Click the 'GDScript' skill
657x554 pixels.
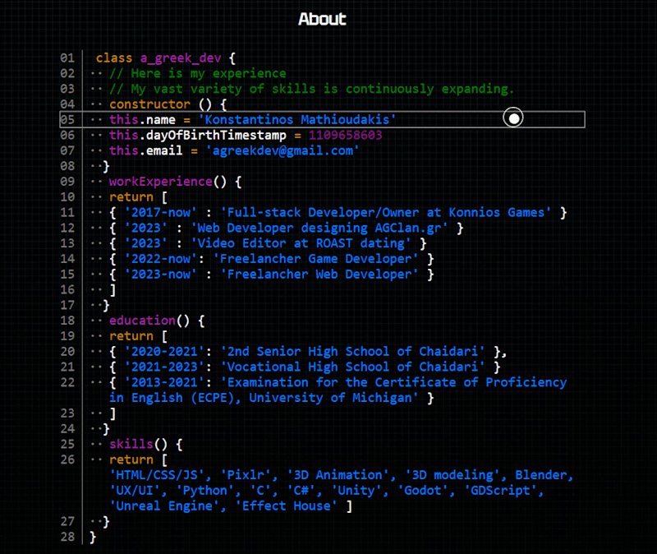[x=500, y=490]
